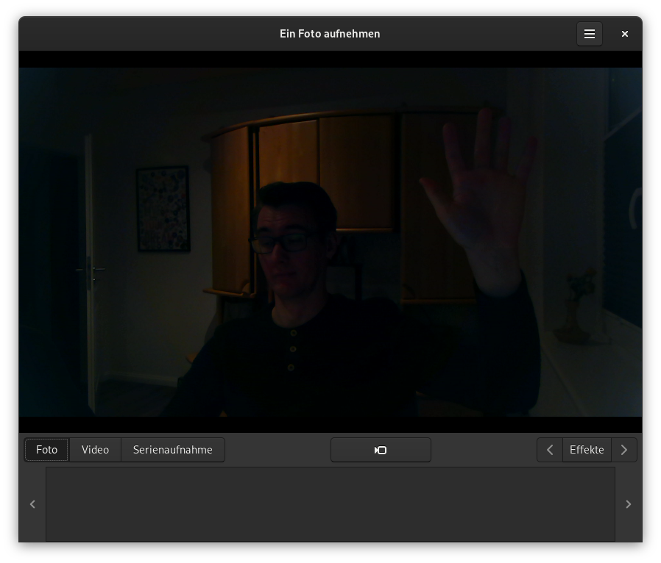Move photo thumbnail strip to the right
This screenshot has width=661, height=563.
[628, 504]
